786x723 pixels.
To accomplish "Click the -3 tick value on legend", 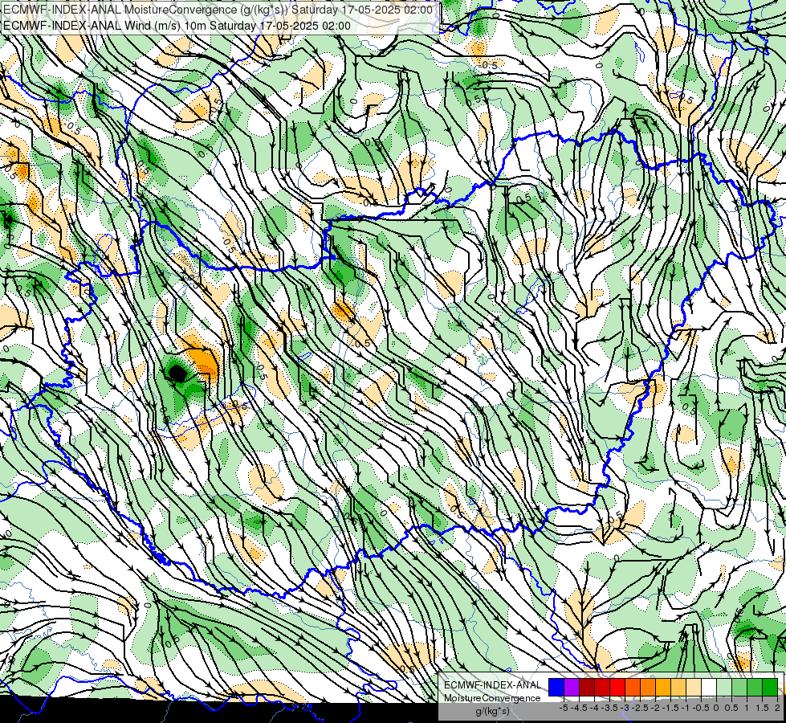I will [625, 708].
